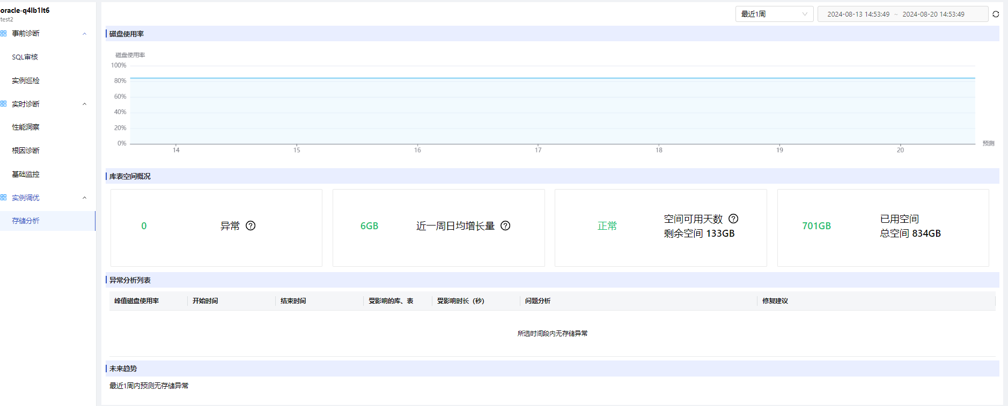The image size is (1008, 406).
Task: Click the 所选时间段内无存储异常 empty message
Action: (553, 333)
